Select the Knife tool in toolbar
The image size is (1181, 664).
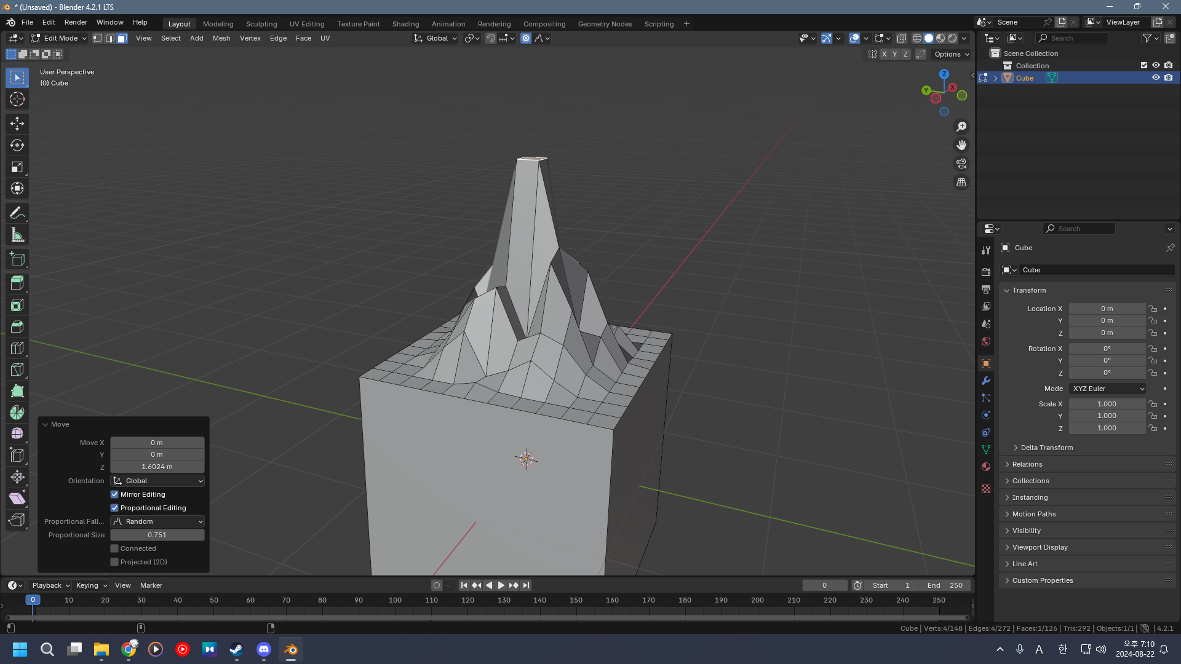[x=17, y=370]
